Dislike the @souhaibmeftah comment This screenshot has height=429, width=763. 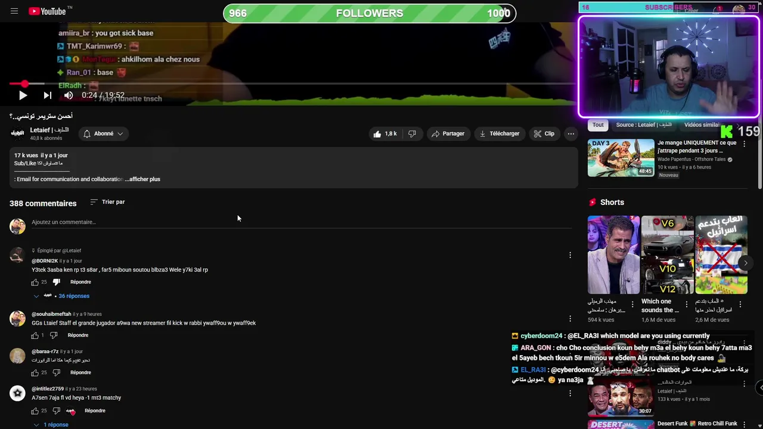pos(54,335)
